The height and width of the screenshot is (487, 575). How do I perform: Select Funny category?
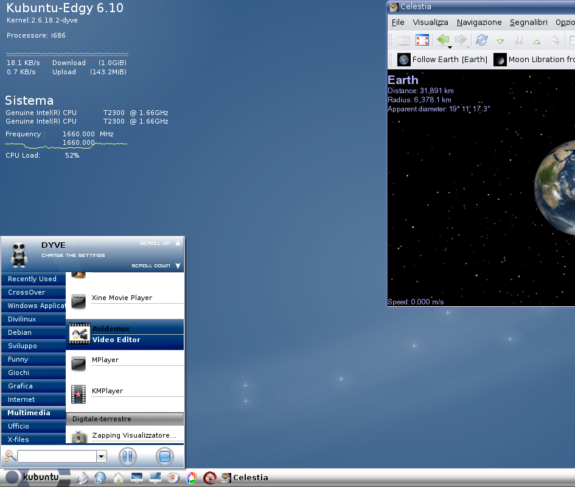pyautogui.click(x=33, y=359)
